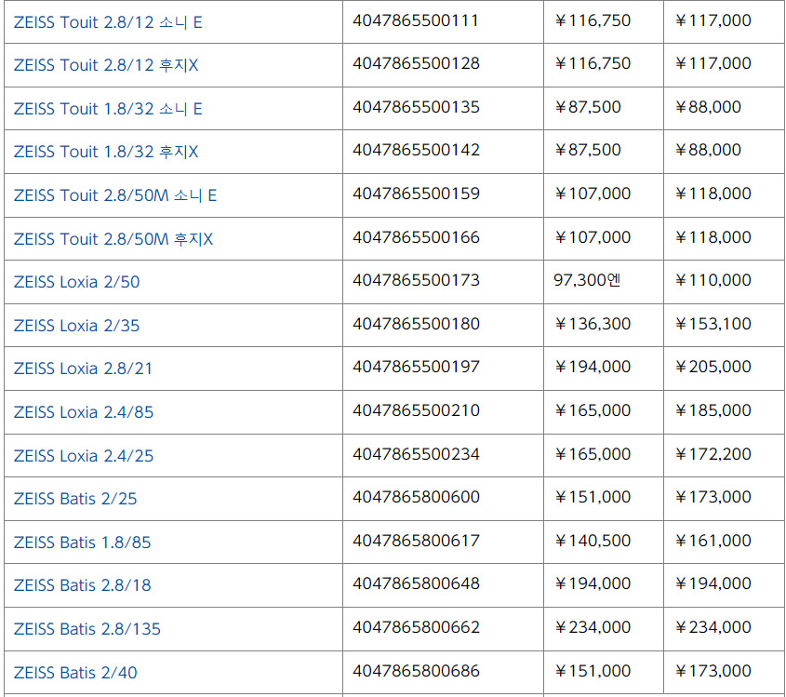The width and height of the screenshot is (786, 697).
Task: Go to the ZEISS Loxia 2.4/25 link
Action: (x=84, y=456)
